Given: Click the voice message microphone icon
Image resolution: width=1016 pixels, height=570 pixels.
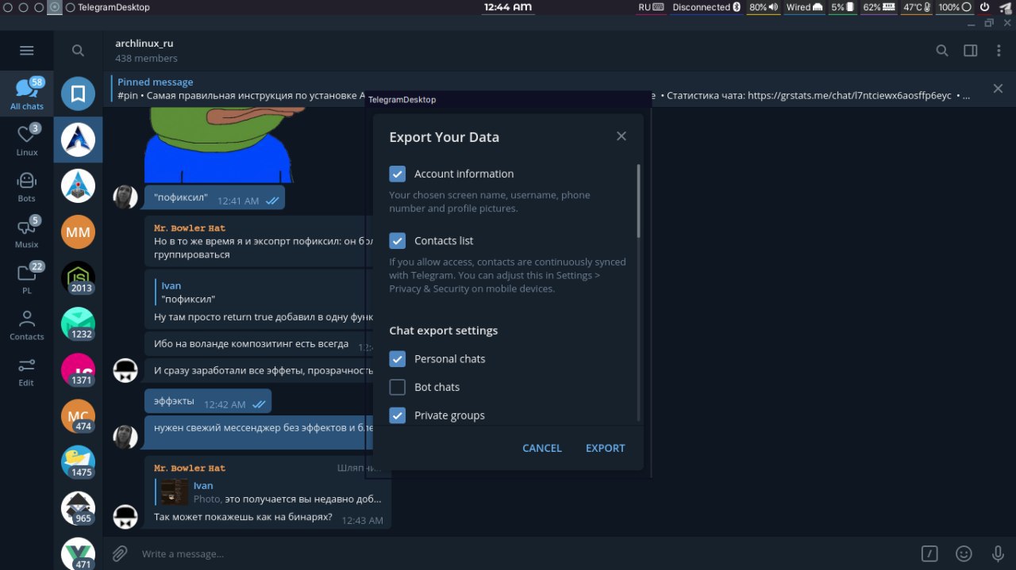Looking at the screenshot, I should [999, 553].
